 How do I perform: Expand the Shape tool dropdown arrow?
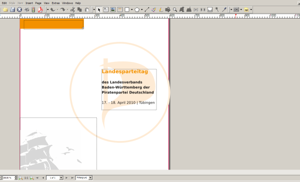[x=132, y=9]
